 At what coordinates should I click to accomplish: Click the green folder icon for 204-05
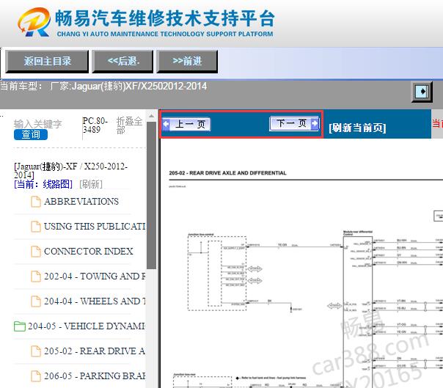20,326
